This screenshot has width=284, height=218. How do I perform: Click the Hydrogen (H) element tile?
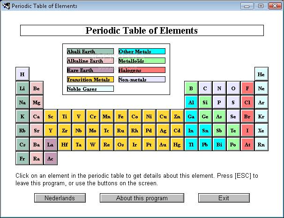point(22,74)
